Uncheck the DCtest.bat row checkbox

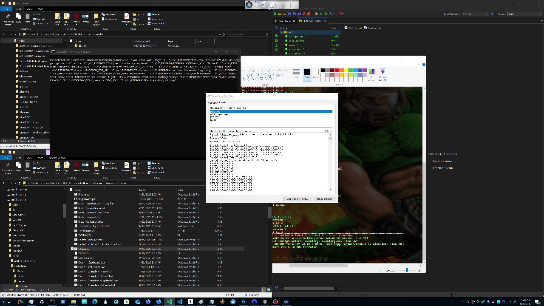[72, 249]
